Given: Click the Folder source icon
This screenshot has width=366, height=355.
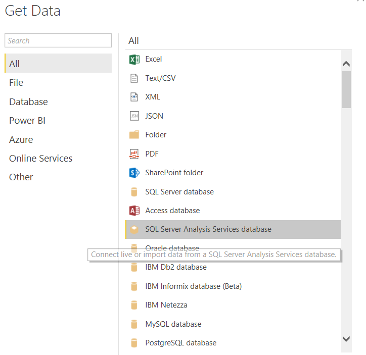Looking at the screenshot, I should coord(134,135).
